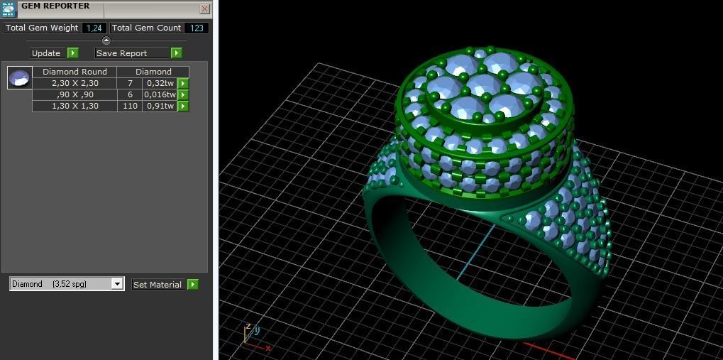Click green arrow for ,90 X ,90 row
The width and height of the screenshot is (723, 360).
184,94
